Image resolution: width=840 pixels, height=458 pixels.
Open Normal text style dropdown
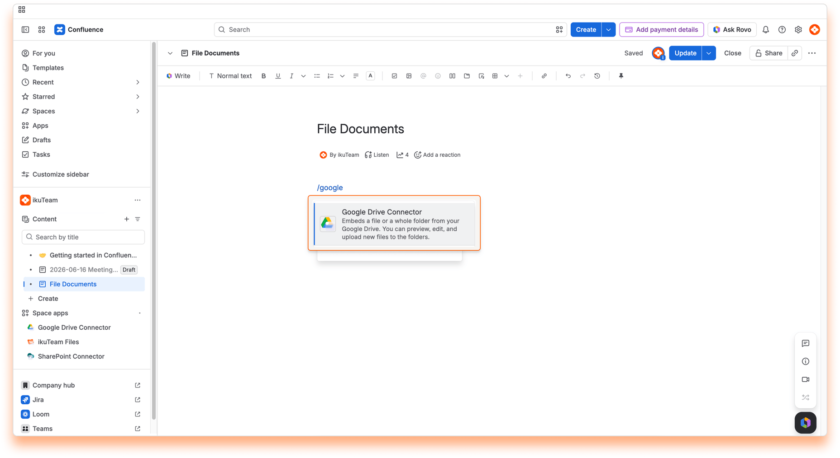point(230,76)
